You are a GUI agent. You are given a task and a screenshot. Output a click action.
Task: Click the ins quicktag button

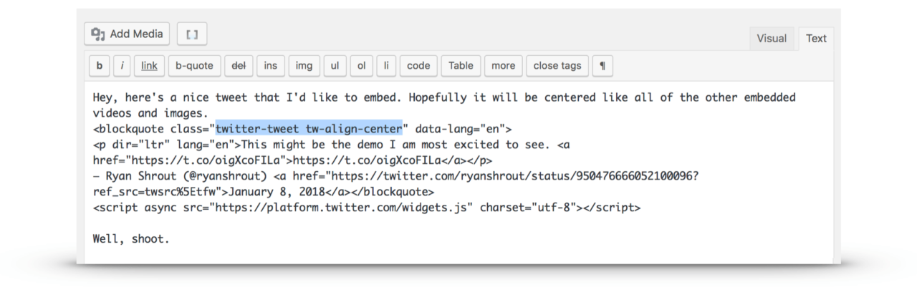tap(270, 66)
